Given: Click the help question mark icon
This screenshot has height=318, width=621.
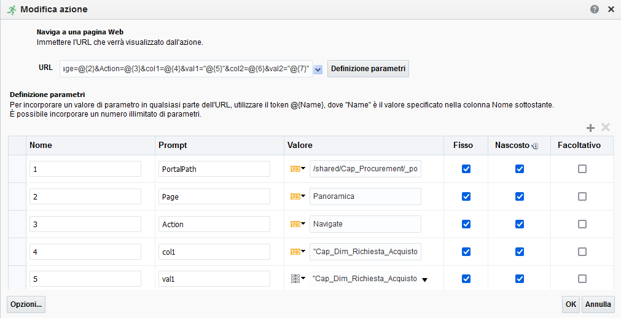Looking at the screenshot, I should click(595, 9).
